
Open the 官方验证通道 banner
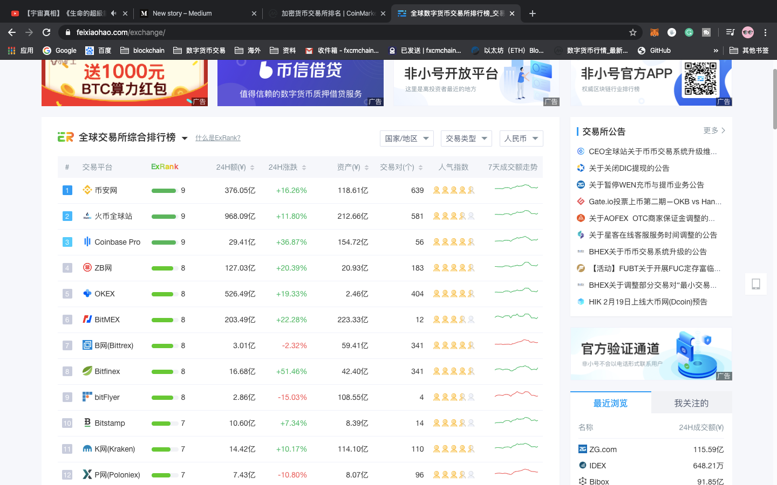pyautogui.click(x=651, y=354)
